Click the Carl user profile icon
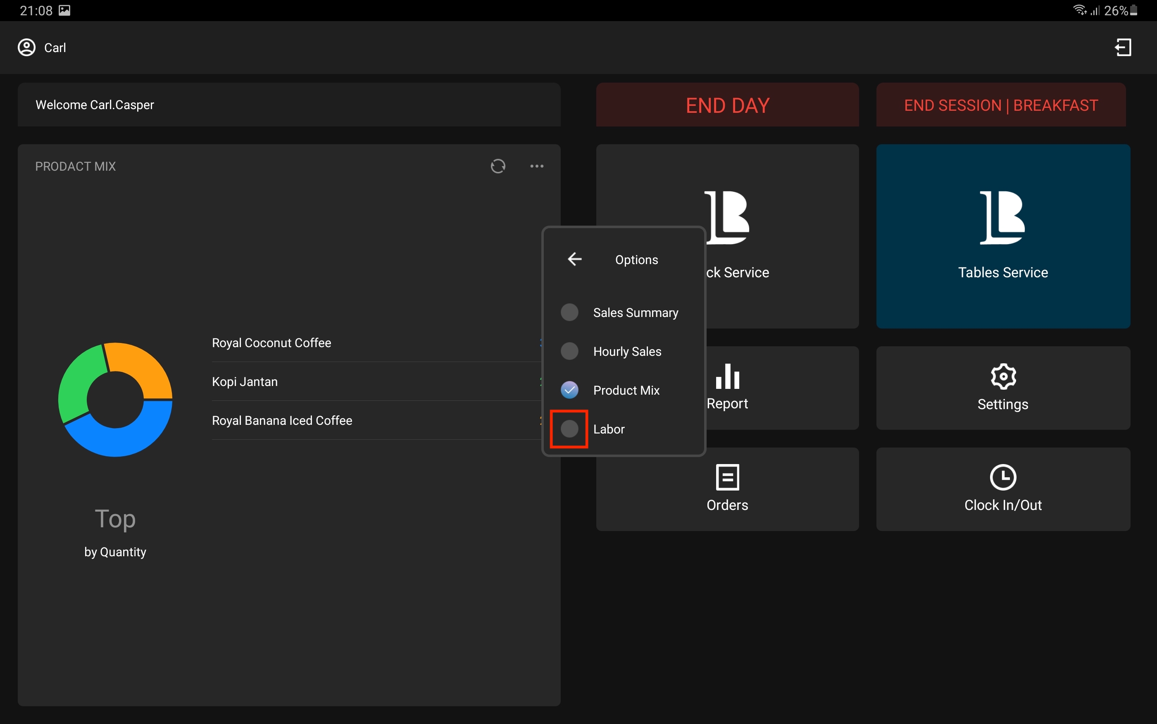 pyautogui.click(x=27, y=48)
